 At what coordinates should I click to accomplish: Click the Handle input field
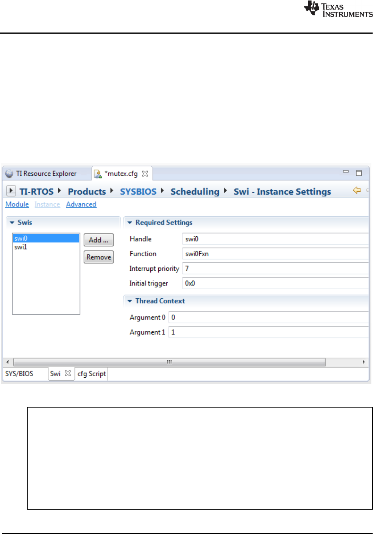pos(275,239)
